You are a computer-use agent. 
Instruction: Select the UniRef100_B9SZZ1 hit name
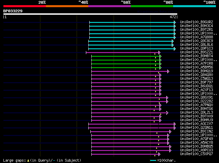pos(196,52)
